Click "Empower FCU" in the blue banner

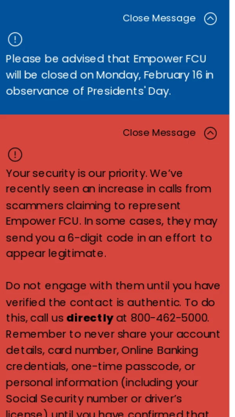(x=170, y=59)
